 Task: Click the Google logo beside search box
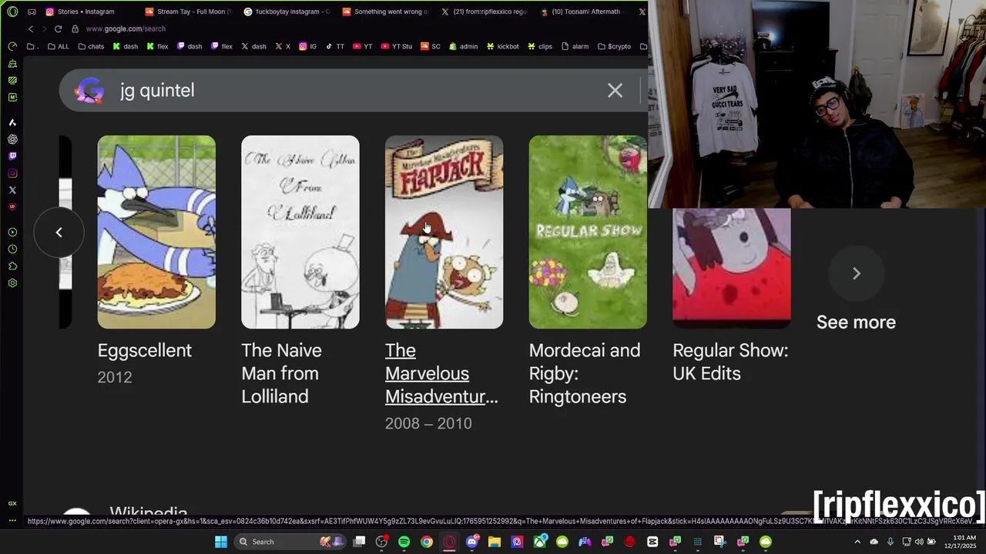89,91
